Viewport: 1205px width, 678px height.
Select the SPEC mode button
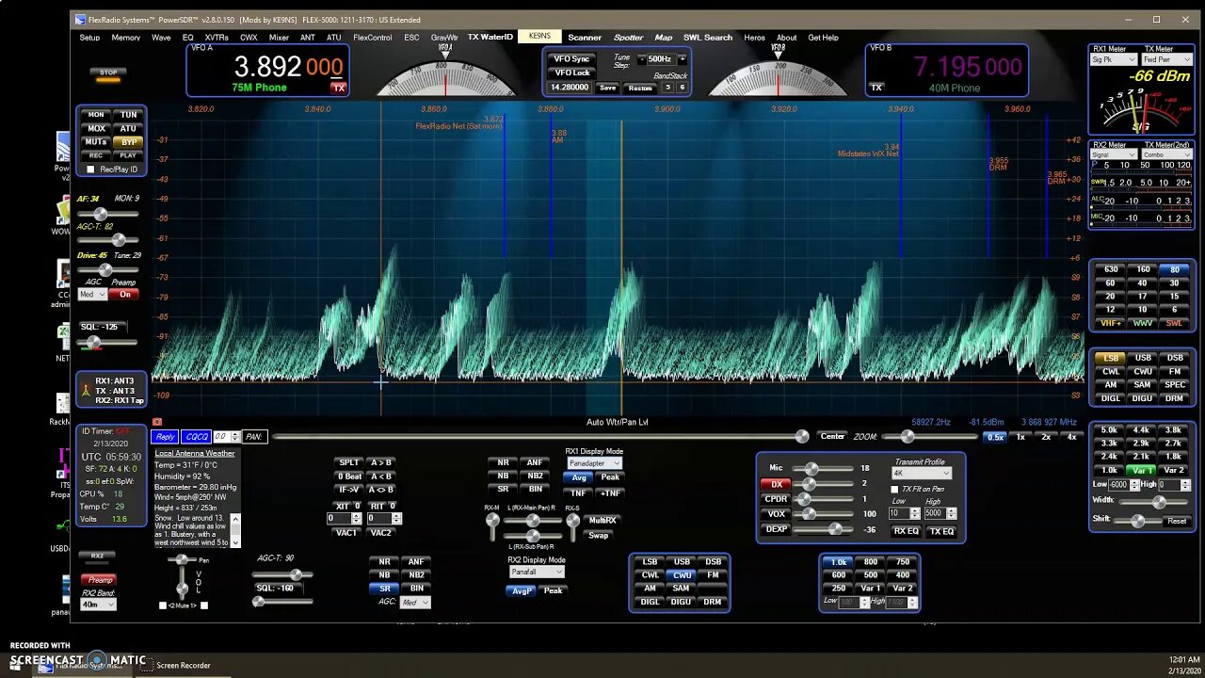[x=1174, y=384]
